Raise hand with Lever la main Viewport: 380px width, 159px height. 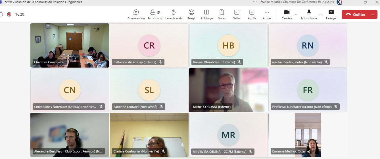coord(174,14)
